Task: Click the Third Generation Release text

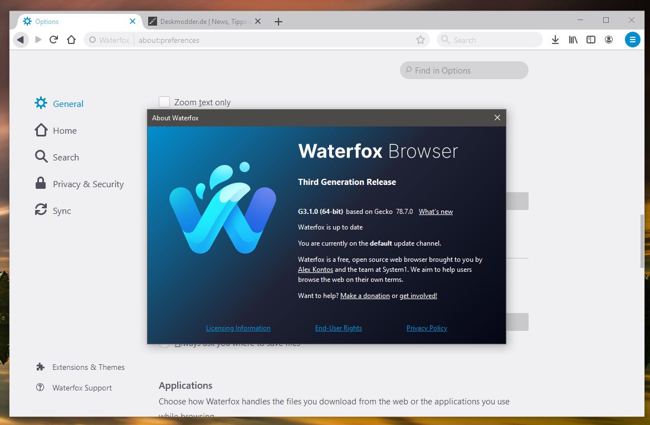Action: [x=347, y=182]
